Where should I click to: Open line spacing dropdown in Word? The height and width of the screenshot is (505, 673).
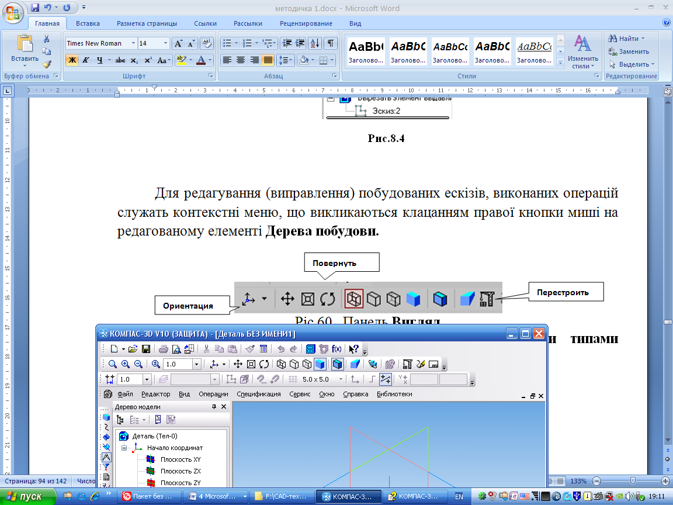pyautogui.click(x=286, y=60)
